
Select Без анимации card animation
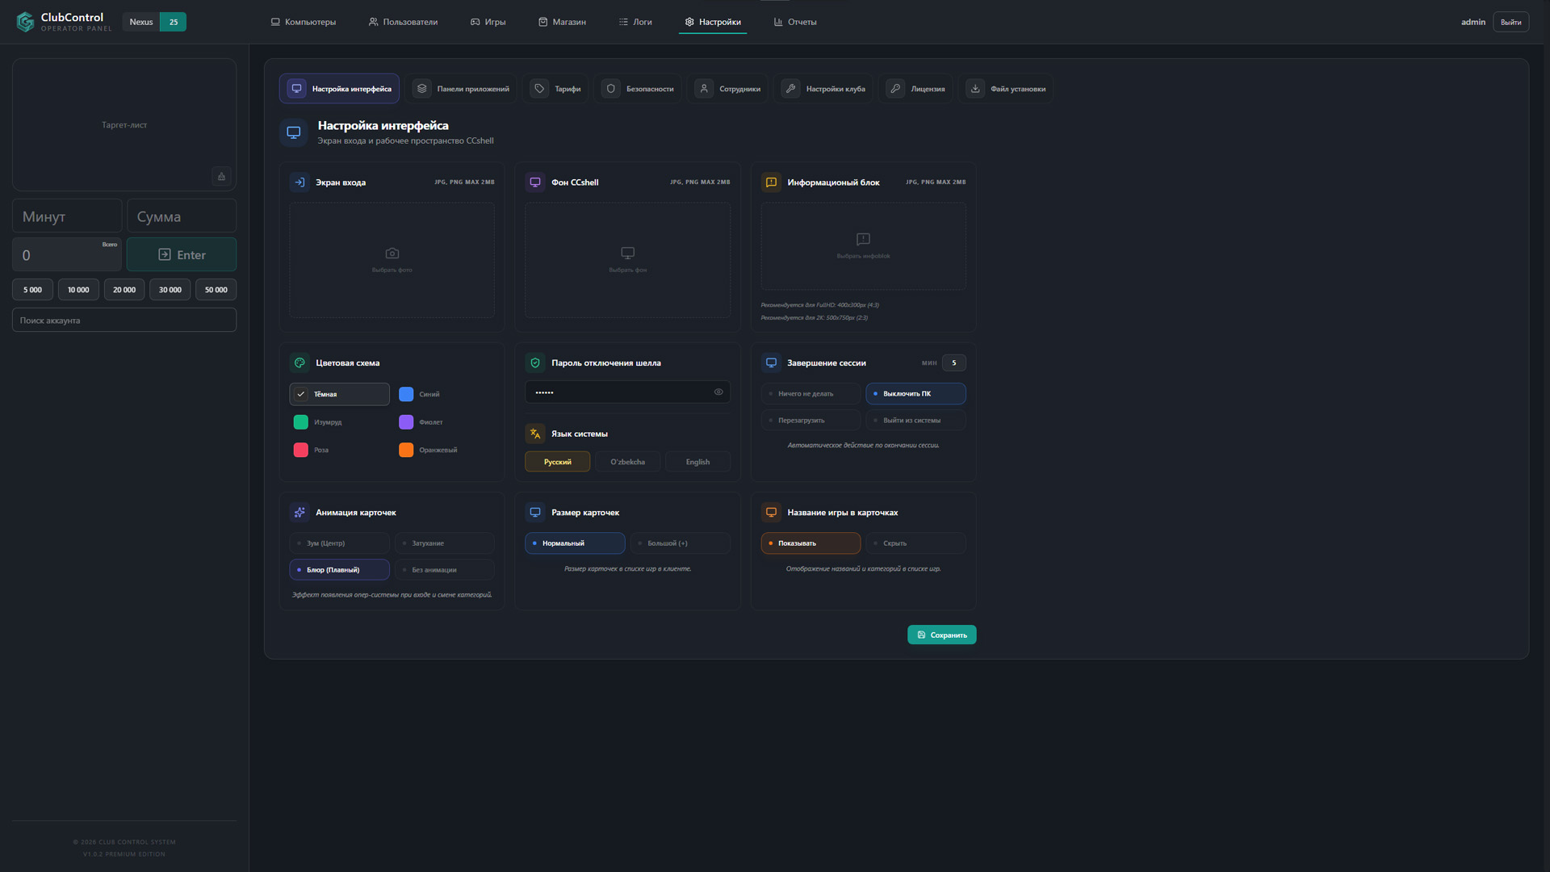(x=444, y=570)
